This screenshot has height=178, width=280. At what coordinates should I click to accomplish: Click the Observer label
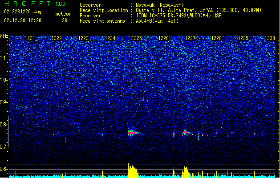click(x=90, y=5)
